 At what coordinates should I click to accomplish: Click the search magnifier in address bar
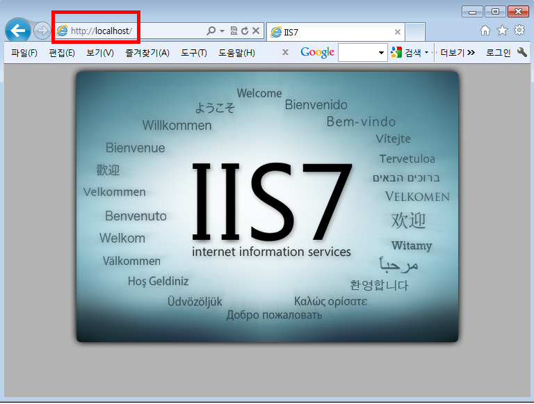pos(211,31)
